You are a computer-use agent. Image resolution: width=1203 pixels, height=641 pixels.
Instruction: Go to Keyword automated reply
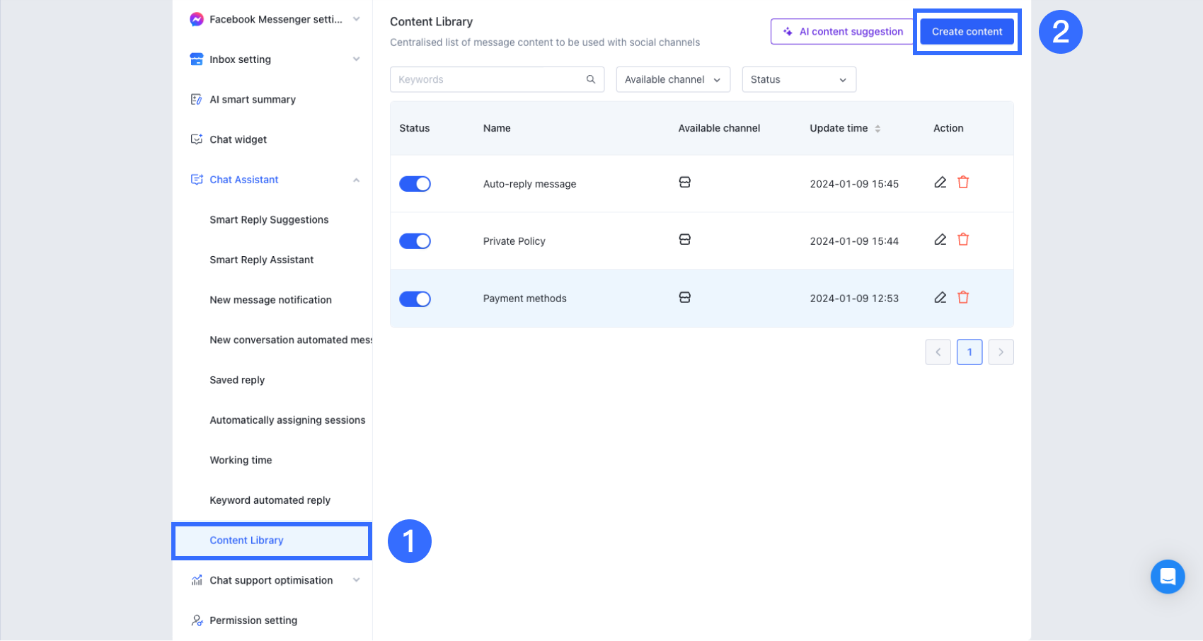tap(270, 500)
